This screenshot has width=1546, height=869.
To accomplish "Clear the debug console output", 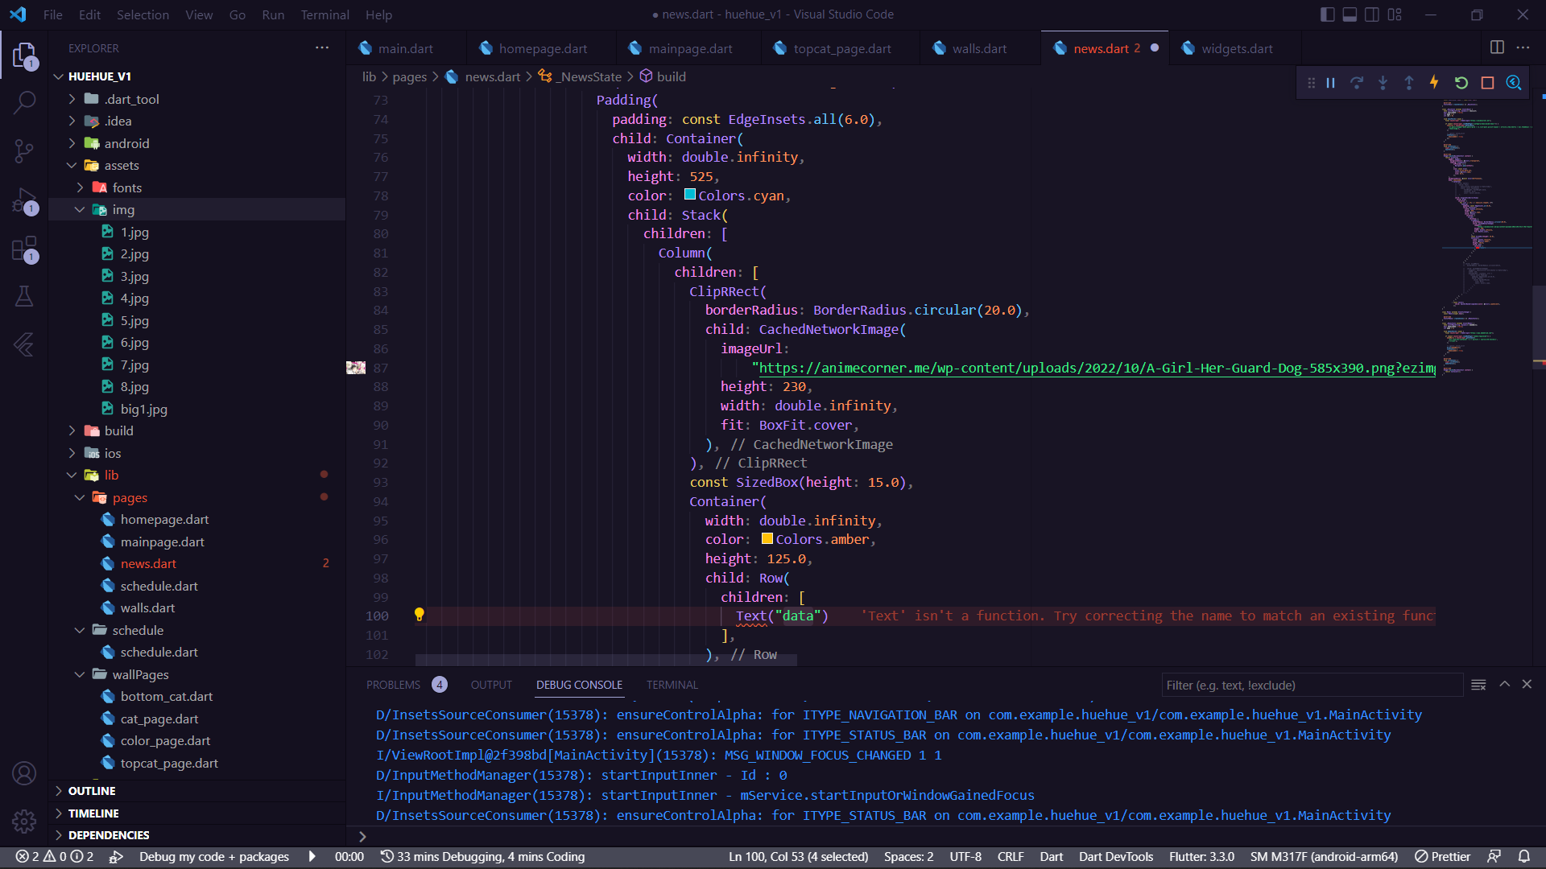I will (1478, 685).
